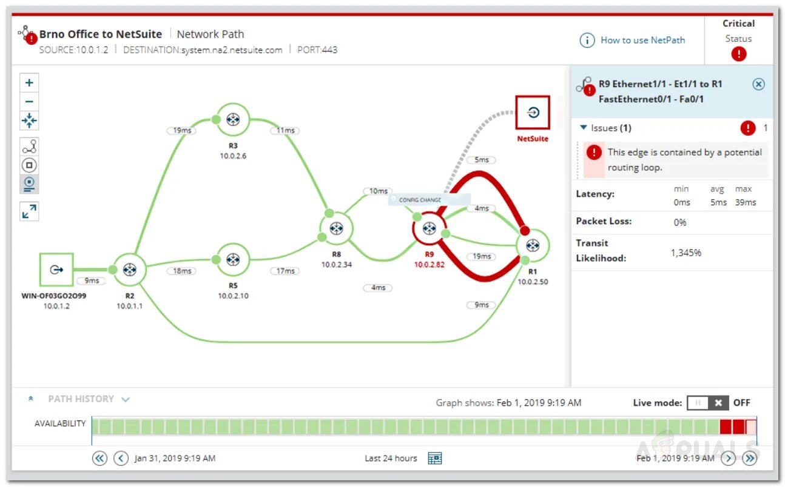Screen dimensions: 785x487
Task: Click the R9 IP address 10.0.2.82
Action: (430, 265)
